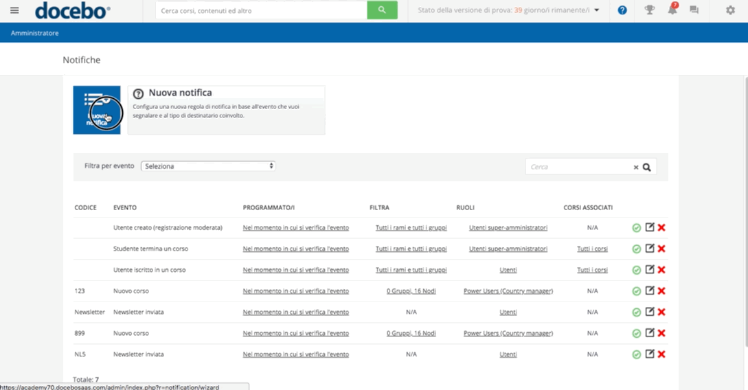Open 'Utenti super-amministratori' link in first row
The image size is (748, 390).
pos(508,228)
